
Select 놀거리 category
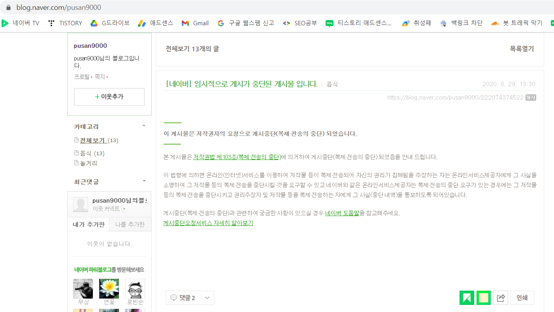coord(89,163)
